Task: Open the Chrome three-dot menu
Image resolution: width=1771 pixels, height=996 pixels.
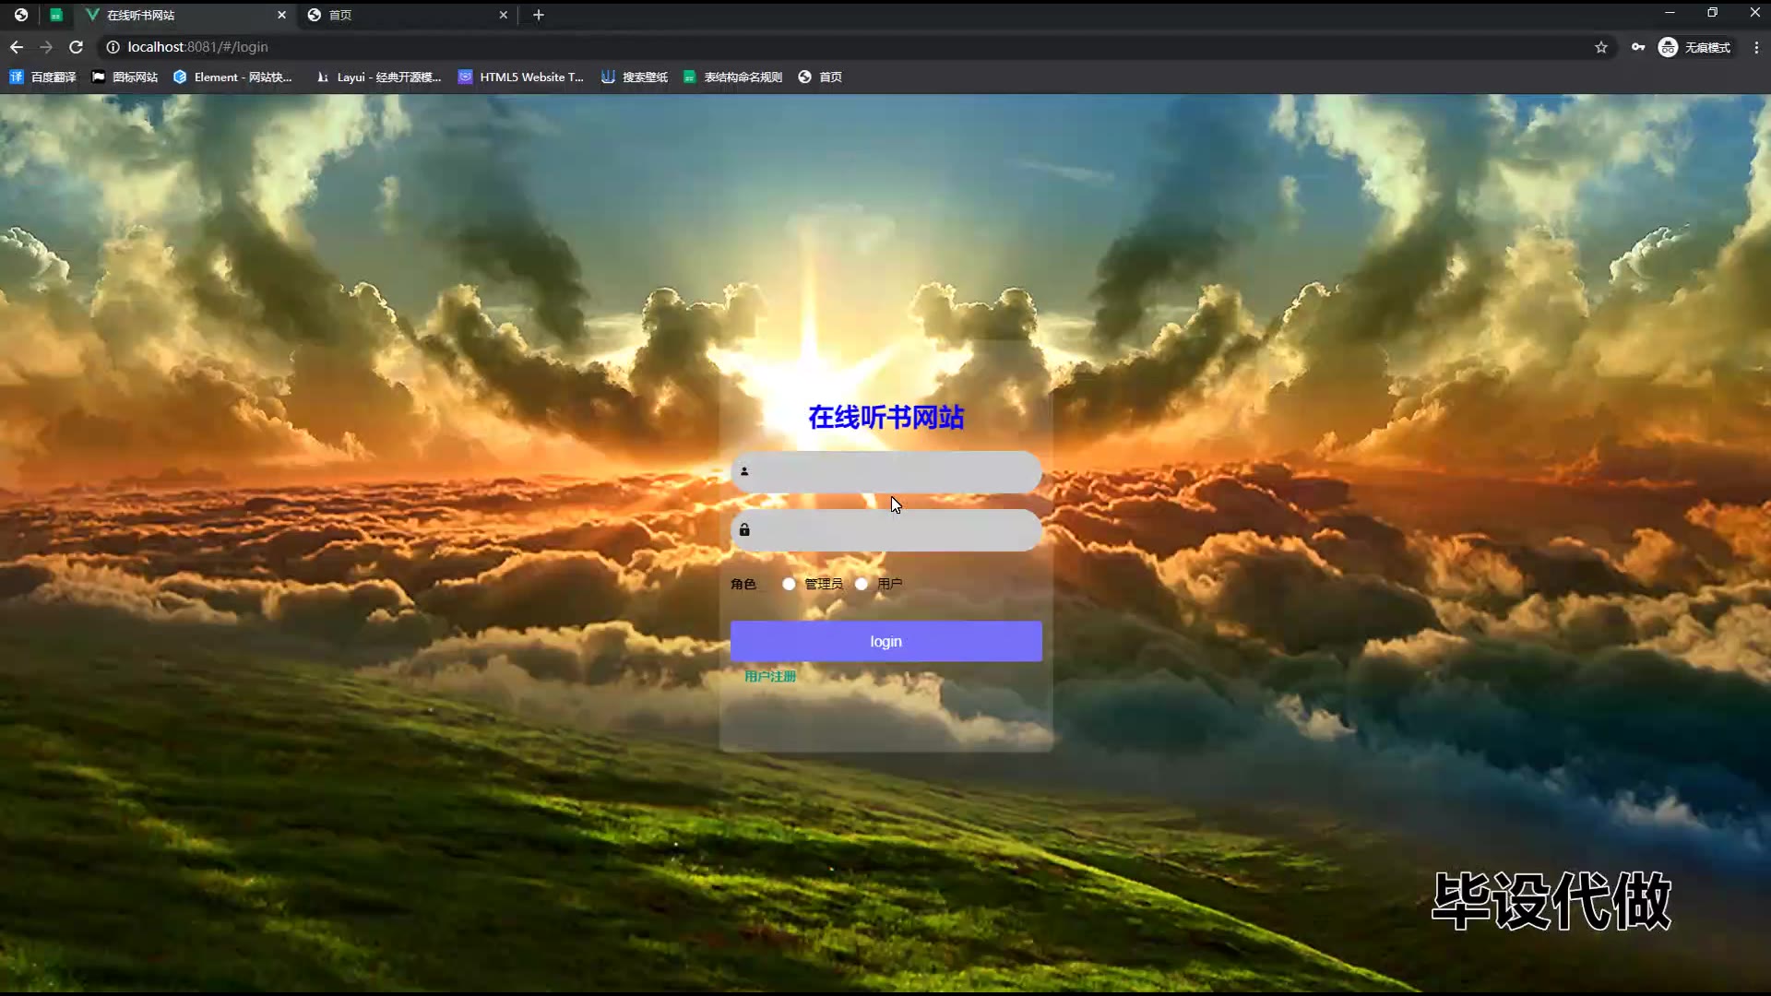Action: pyautogui.click(x=1756, y=47)
